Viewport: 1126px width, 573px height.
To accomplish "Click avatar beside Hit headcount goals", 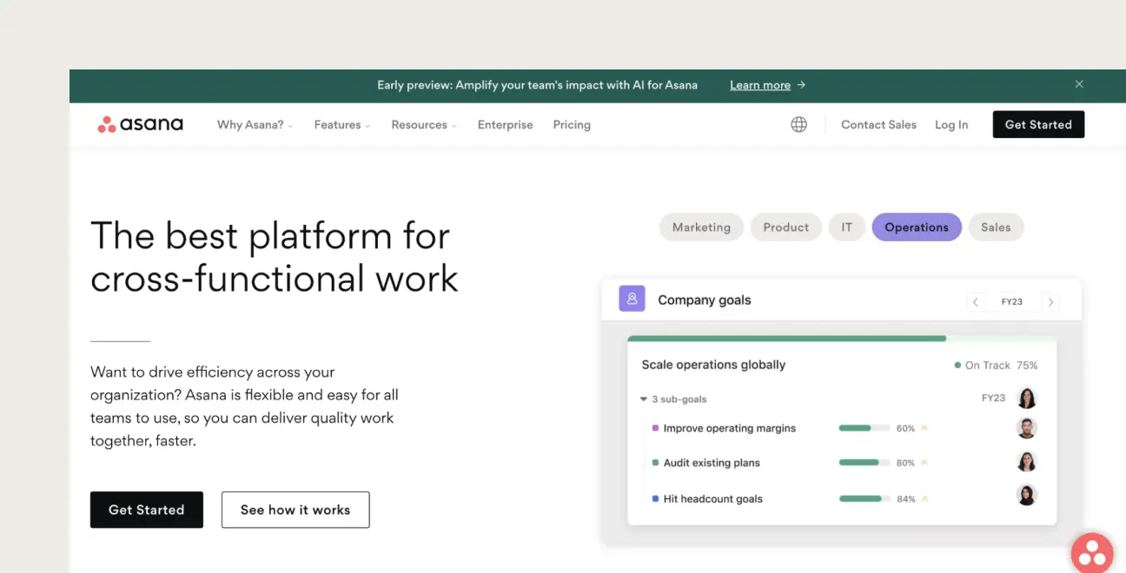I will (x=1026, y=495).
